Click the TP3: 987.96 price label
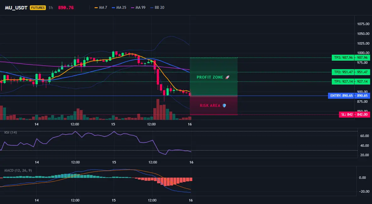This screenshot has height=204, width=372. (342, 58)
